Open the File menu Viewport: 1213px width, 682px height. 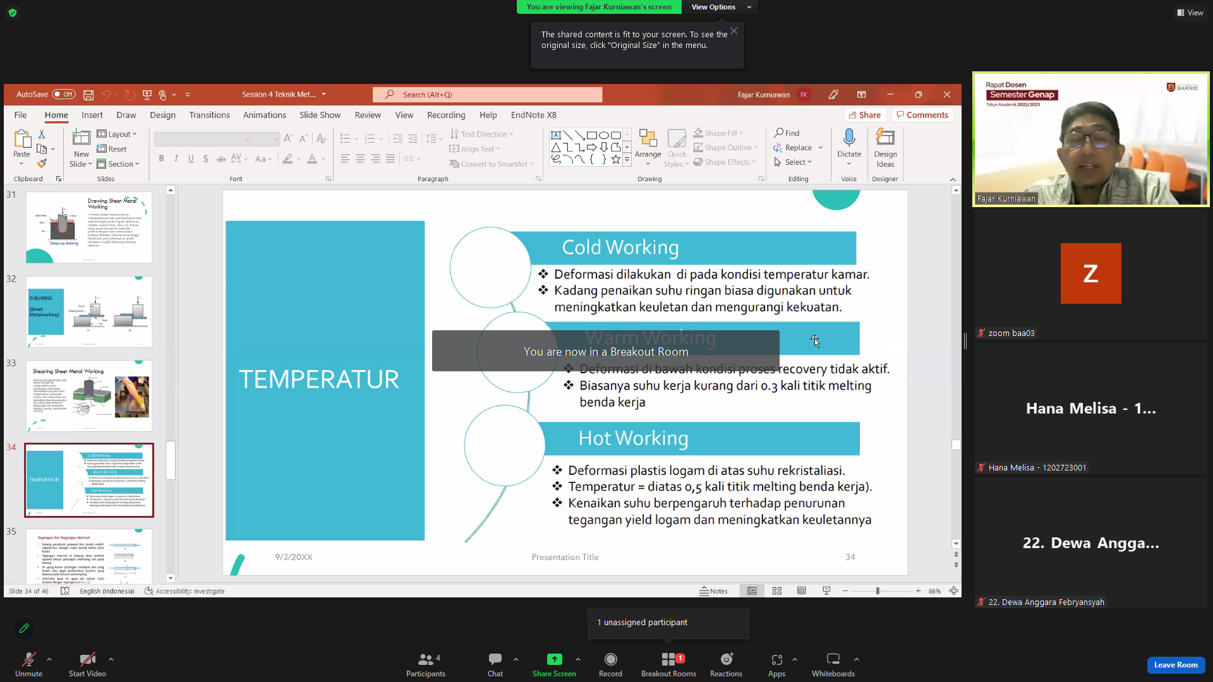coord(21,115)
